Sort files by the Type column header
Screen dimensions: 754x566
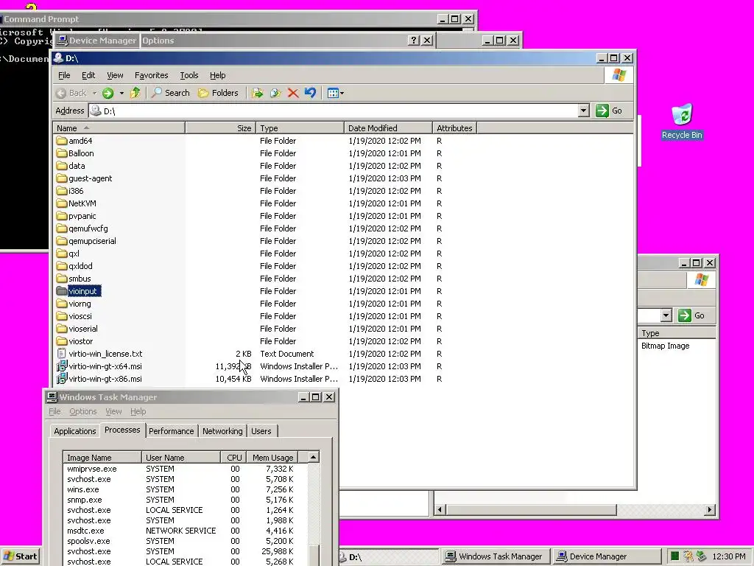click(x=300, y=128)
